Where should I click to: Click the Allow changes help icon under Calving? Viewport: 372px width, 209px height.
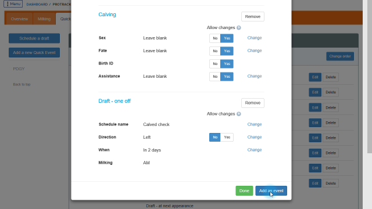(239, 28)
